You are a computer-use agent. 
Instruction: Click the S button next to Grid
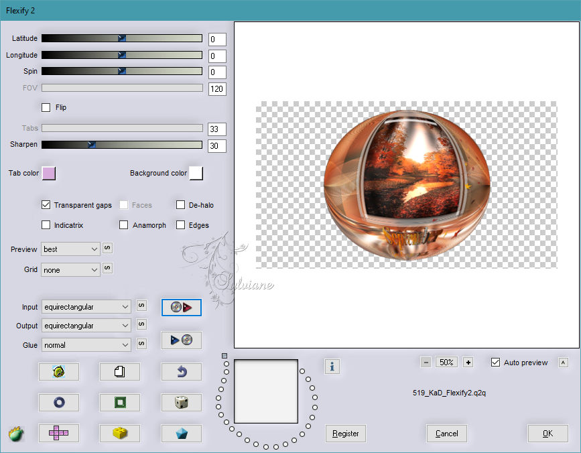107,268
